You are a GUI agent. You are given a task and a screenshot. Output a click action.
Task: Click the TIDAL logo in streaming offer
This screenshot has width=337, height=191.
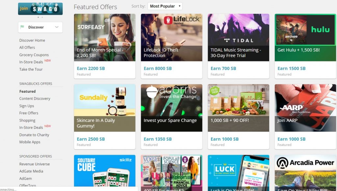(x=238, y=40)
